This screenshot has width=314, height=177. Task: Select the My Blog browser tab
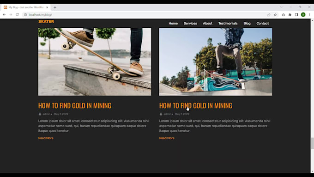[x=26, y=7]
